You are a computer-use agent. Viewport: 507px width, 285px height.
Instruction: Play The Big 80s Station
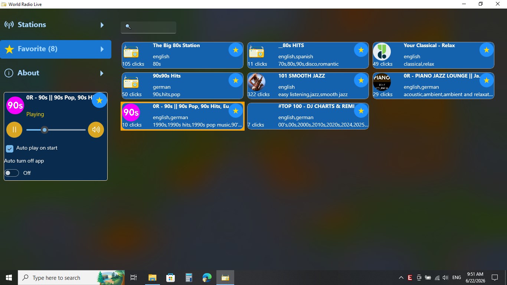pyautogui.click(x=183, y=55)
